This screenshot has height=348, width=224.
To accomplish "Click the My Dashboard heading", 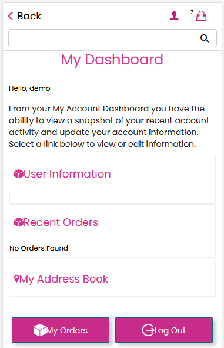I will 112,60.
